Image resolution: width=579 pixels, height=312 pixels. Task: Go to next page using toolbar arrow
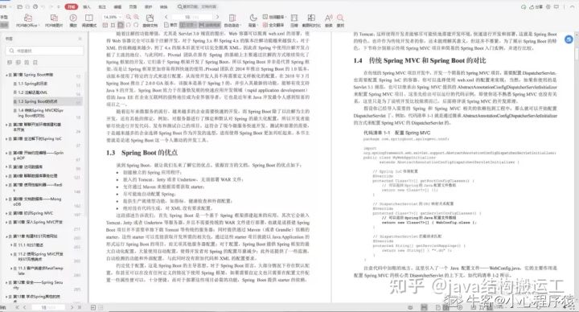click(x=217, y=17)
